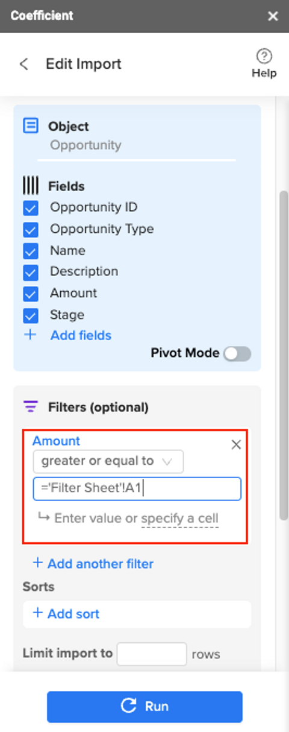
Task: Click the Limit import to rows input
Action: (x=152, y=654)
